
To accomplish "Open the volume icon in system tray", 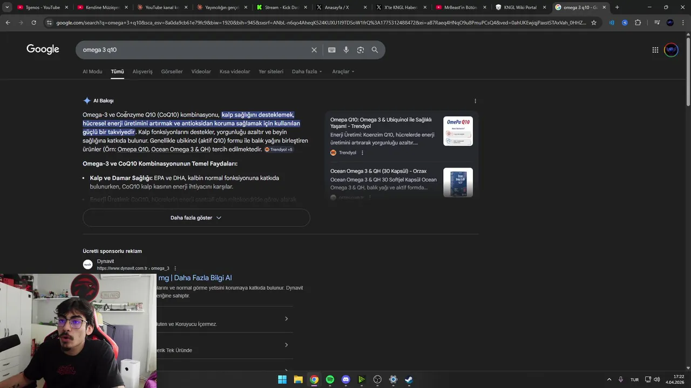I will click(656, 379).
